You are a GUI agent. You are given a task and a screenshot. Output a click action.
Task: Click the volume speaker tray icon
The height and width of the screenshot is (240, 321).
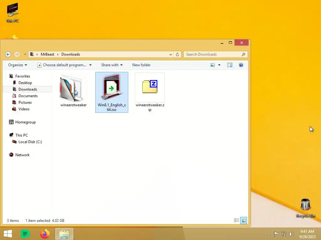(x=291, y=234)
